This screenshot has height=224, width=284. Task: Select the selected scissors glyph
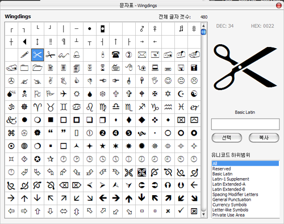click(37, 55)
